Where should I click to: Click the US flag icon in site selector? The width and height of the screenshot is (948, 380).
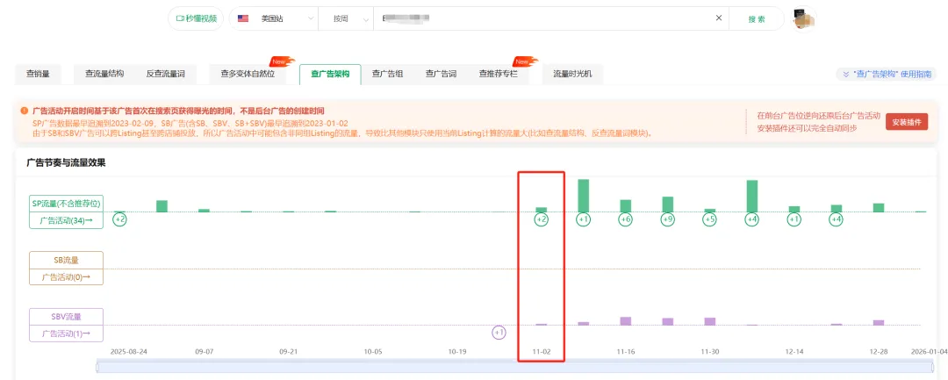tap(244, 18)
